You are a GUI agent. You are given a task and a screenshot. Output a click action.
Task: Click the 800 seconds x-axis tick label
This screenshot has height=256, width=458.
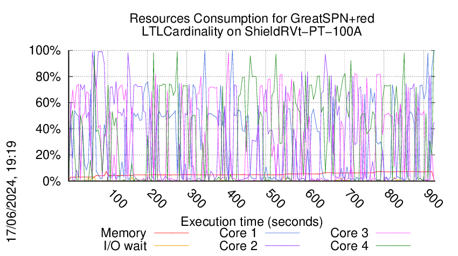[393, 199]
